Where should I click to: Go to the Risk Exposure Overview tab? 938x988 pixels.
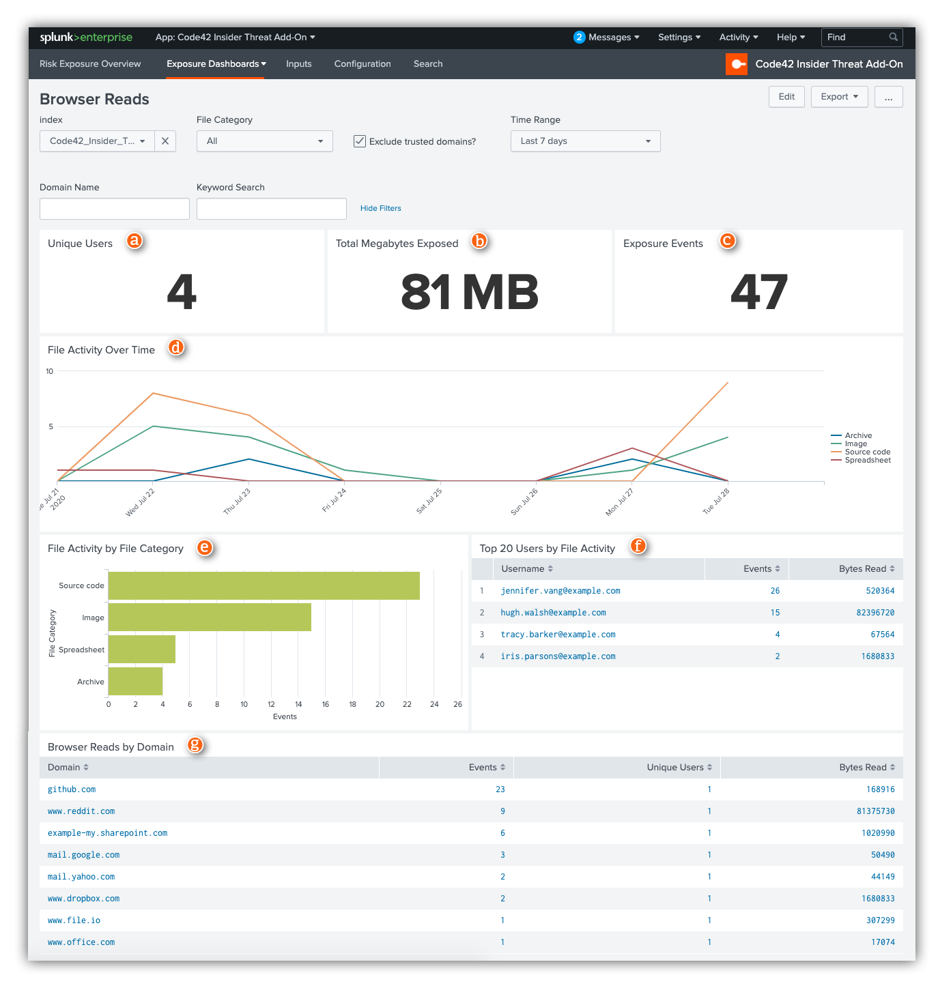[x=90, y=64]
